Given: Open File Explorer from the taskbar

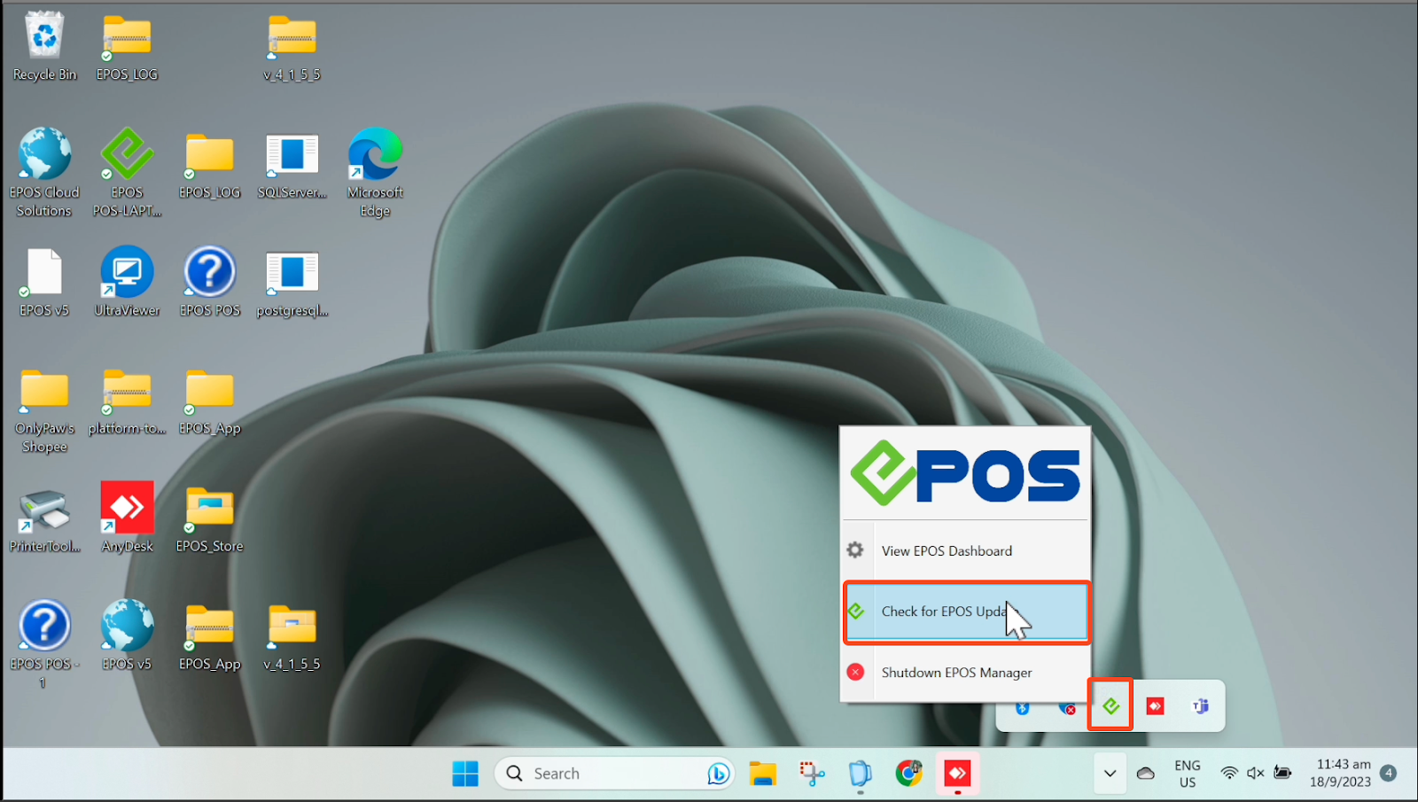Looking at the screenshot, I should point(762,774).
